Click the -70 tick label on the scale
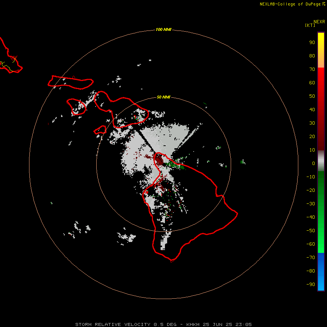The image size is (327, 327). (311, 258)
